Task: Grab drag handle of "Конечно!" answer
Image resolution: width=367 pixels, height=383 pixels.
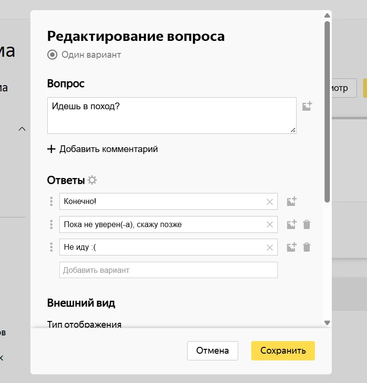Action: 52,202
